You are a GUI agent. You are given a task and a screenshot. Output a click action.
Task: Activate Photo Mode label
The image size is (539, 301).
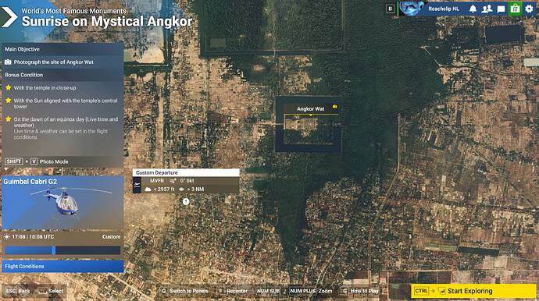[x=54, y=161]
